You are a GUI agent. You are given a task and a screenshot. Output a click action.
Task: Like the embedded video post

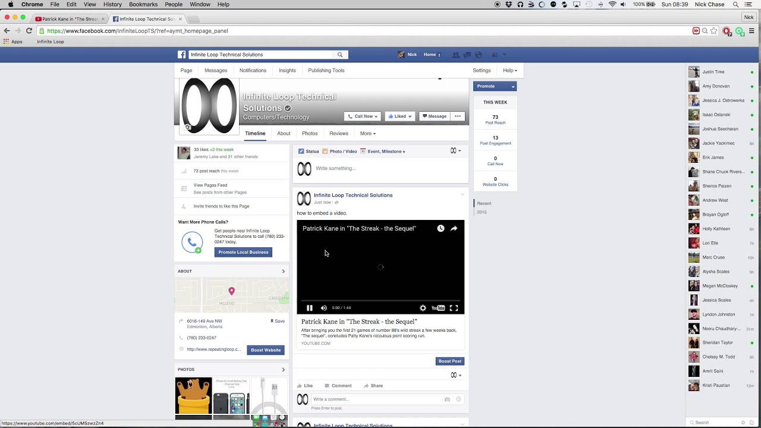(x=305, y=386)
